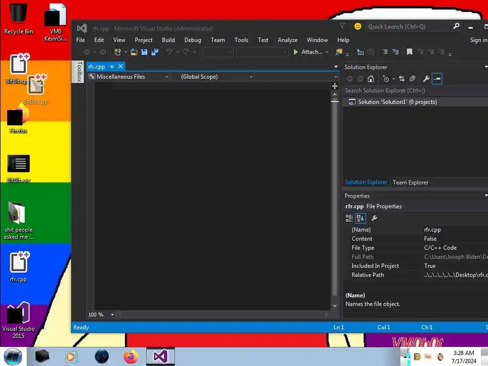The image size is (488, 366).
Task: Select the Recycle Bin desktop icon
Action: click(18, 19)
